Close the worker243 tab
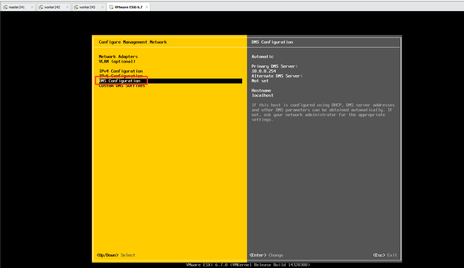Viewport: 464px width, 268px height. 102,7
